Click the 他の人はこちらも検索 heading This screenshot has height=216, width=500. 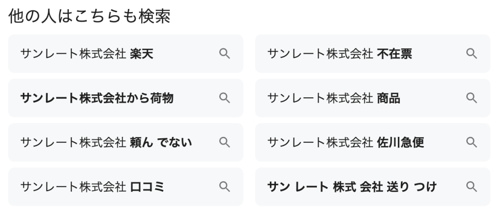(89, 17)
